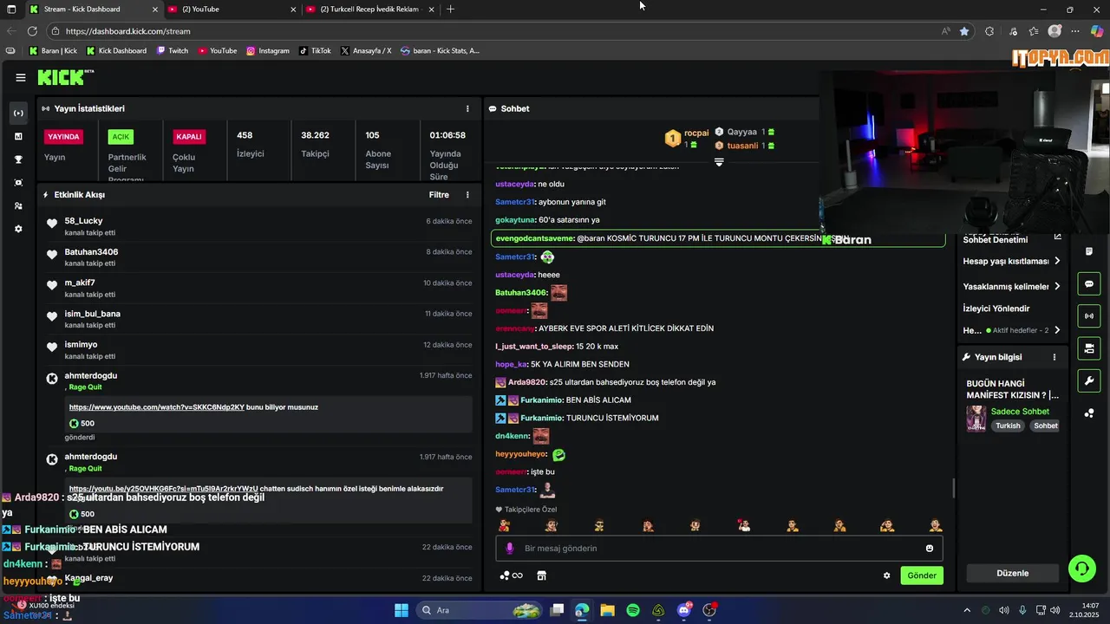Collapse the pinned leaderboard arrow in chat

pos(719,162)
